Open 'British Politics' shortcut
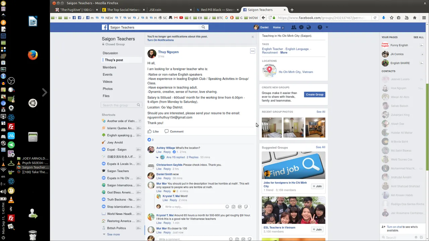 pyautogui.click(x=116, y=228)
